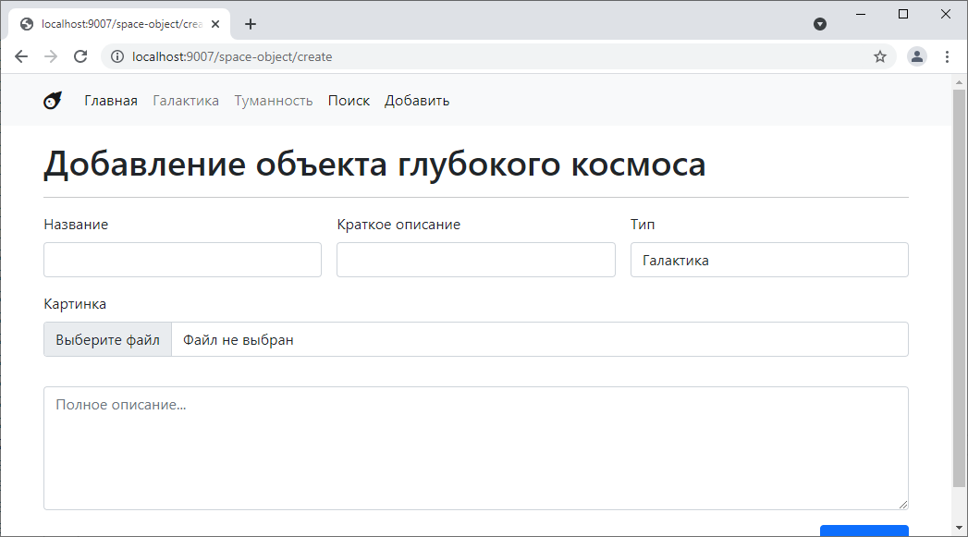
Task: Go back using the browser back arrow
Action: 21,56
